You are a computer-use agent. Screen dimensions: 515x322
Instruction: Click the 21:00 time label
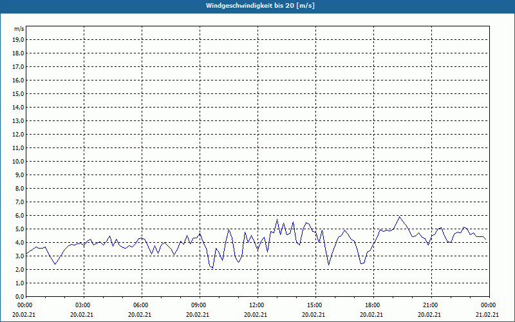point(431,305)
